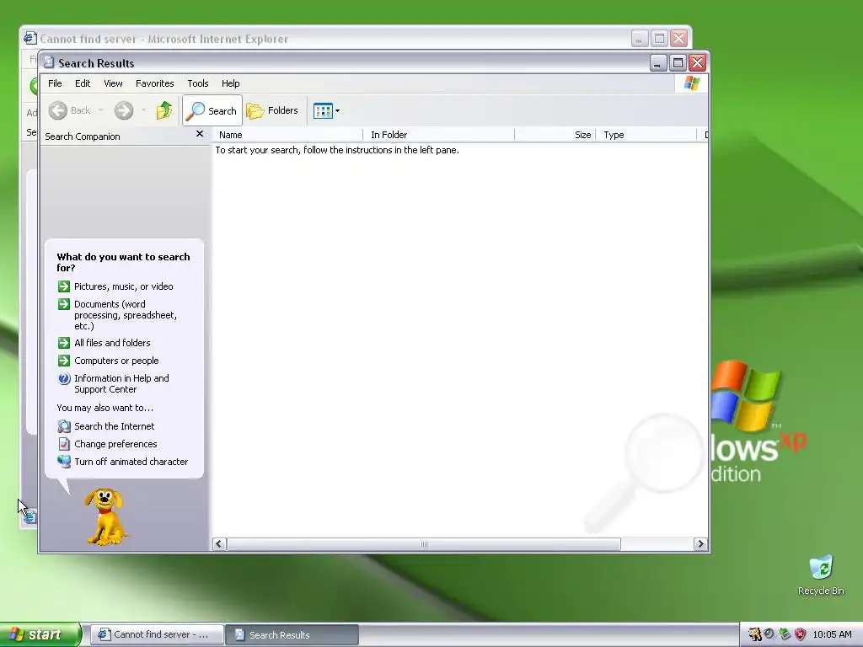The image size is (863, 647).
Task: Click the taskbar clock showing 10:05 AM
Action: (832, 634)
